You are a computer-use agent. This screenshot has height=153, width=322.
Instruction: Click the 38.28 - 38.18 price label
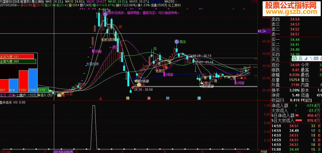202,56
